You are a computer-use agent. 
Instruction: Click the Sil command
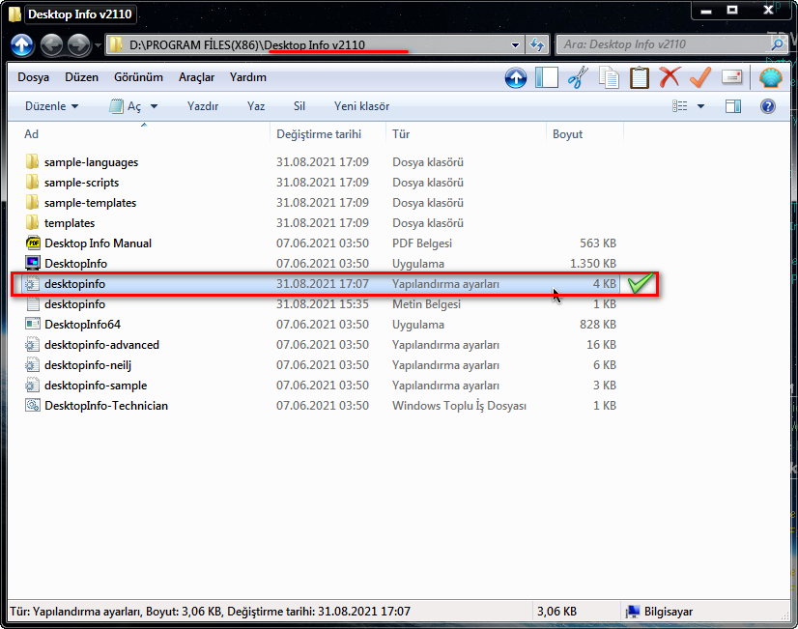point(299,106)
